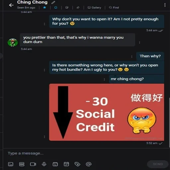Toggle the notification bell for this chat

coord(56,8)
